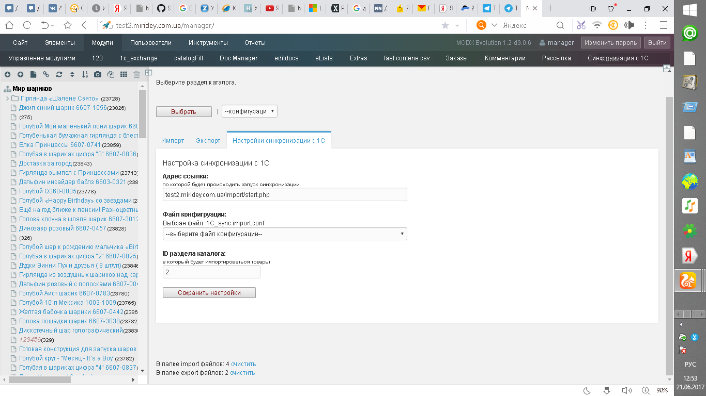Click the speaker sound icon in the browser toolbar
This screenshot has width=706, height=396.
[x=629, y=25]
